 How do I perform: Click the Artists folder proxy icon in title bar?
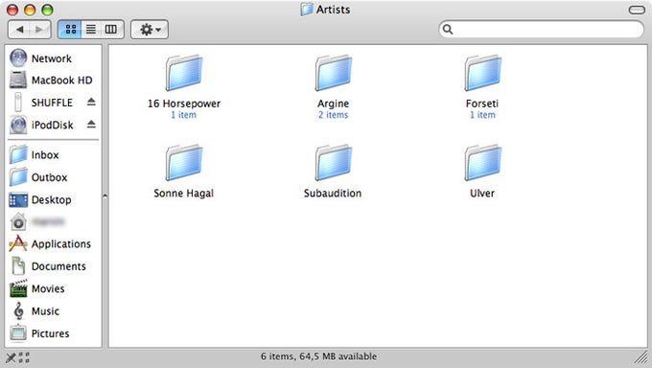pyautogui.click(x=307, y=10)
